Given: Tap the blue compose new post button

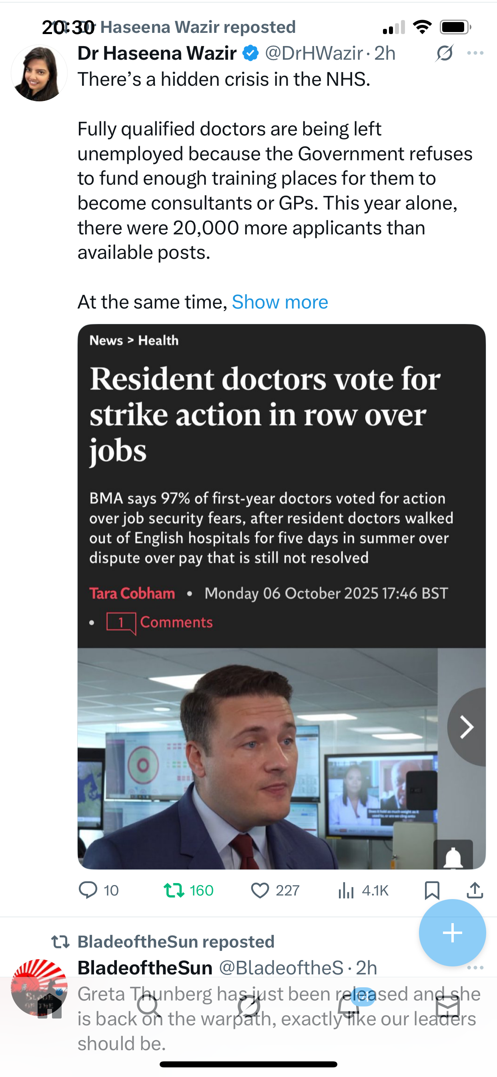Looking at the screenshot, I should click(452, 933).
